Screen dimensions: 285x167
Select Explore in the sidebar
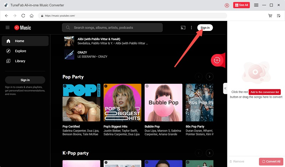click(25, 51)
